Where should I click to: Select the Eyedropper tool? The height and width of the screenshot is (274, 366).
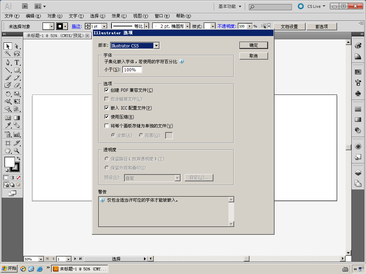8,125
